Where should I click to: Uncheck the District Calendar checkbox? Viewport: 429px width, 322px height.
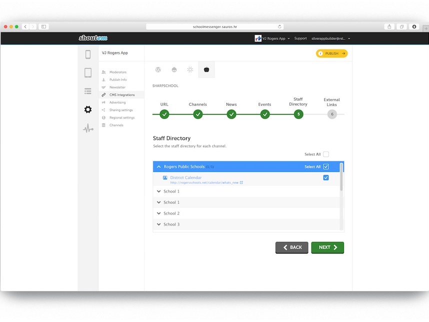pyautogui.click(x=326, y=177)
